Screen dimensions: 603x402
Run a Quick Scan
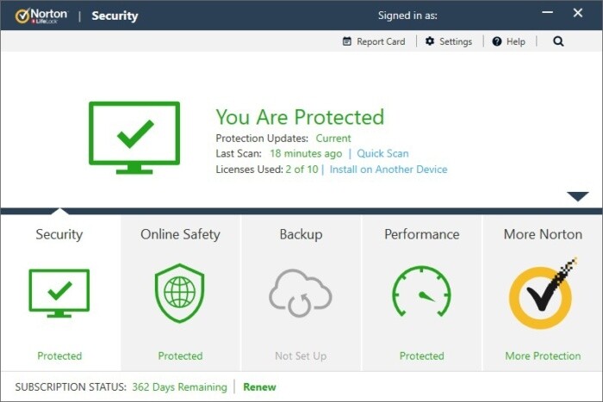point(382,154)
